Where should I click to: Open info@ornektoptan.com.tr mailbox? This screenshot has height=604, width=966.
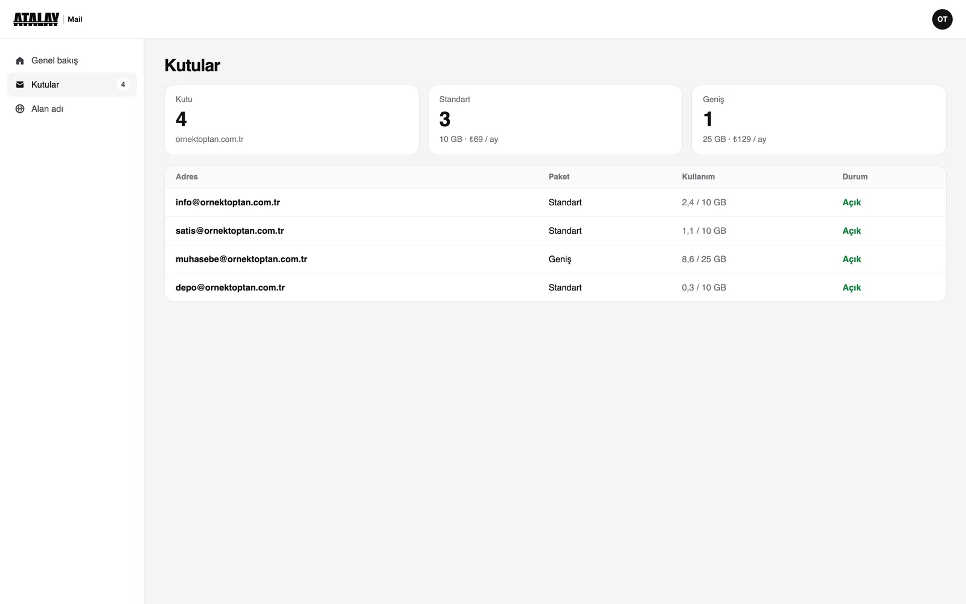555,202
